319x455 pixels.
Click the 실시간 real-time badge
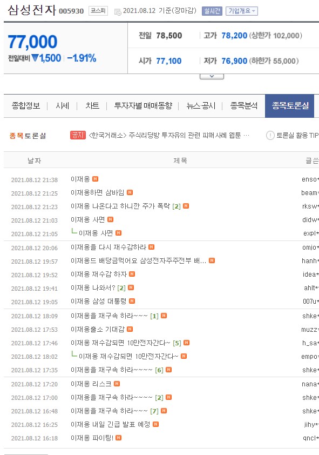click(212, 11)
